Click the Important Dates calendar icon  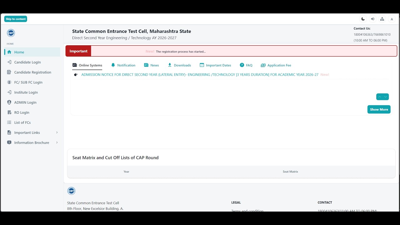[x=202, y=65]
